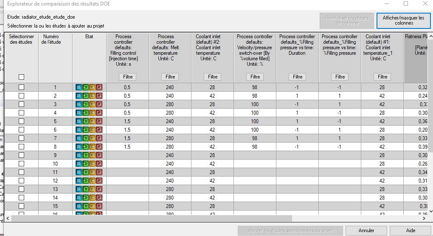Click the orange status icon for study 3

point(93,104)
